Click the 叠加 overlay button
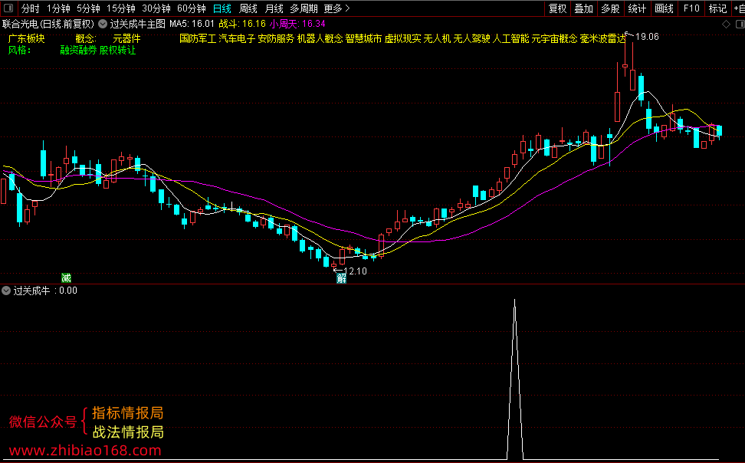 click(x=584, y=8)
